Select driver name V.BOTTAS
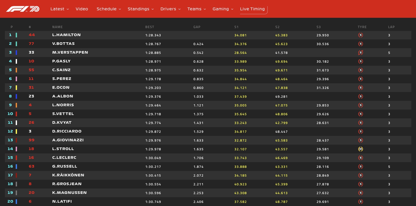 (x=63, y=44)
